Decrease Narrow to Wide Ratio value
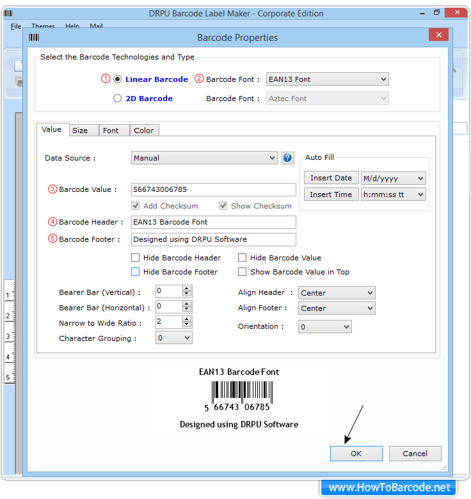This screenshot has height=499, width=471. [187, 324]
